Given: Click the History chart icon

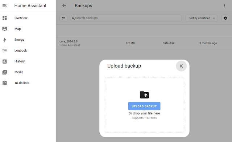Looking at the screenshot, I should [x=5, y=61].
